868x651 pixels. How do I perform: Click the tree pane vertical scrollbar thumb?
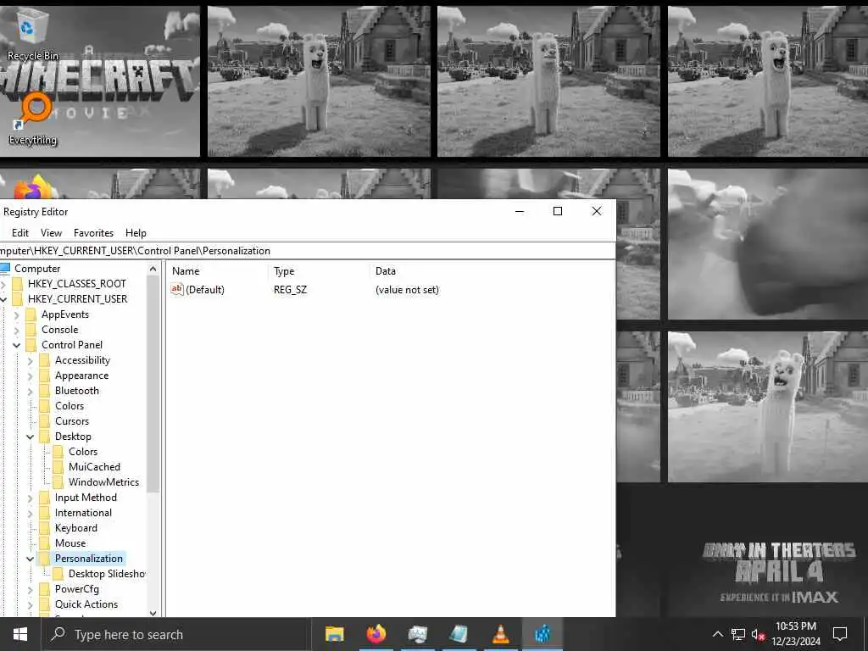153,384
